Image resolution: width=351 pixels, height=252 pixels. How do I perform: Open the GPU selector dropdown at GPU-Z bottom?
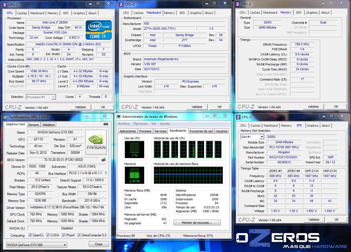[x=36, y=245]
